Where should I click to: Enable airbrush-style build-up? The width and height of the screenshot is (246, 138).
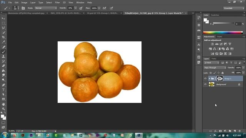point(104,8)
